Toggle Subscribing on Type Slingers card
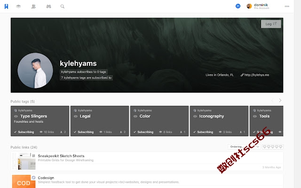This screenshot has height=188, width=301. [x=24, y=132]
